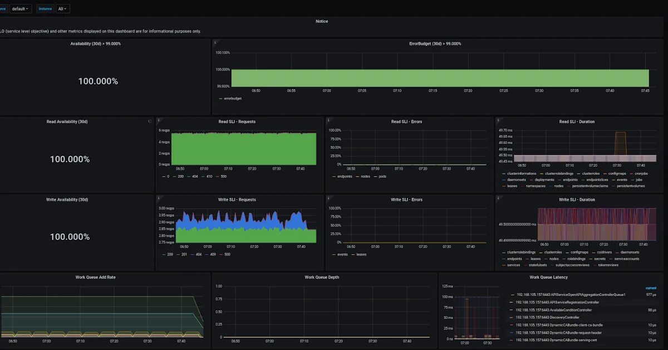Select DynamicCABundle-serving-cert in latency legend
668x350 pixels.
click(557, 340)
